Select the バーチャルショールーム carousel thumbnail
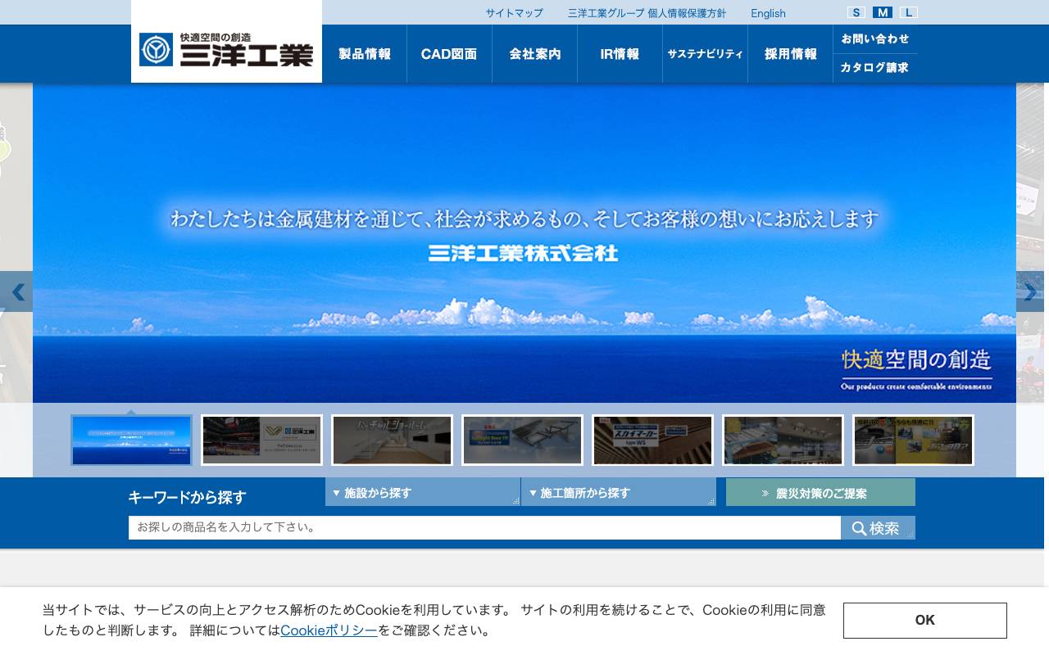The image size is (1049, 655). point(392,440)
